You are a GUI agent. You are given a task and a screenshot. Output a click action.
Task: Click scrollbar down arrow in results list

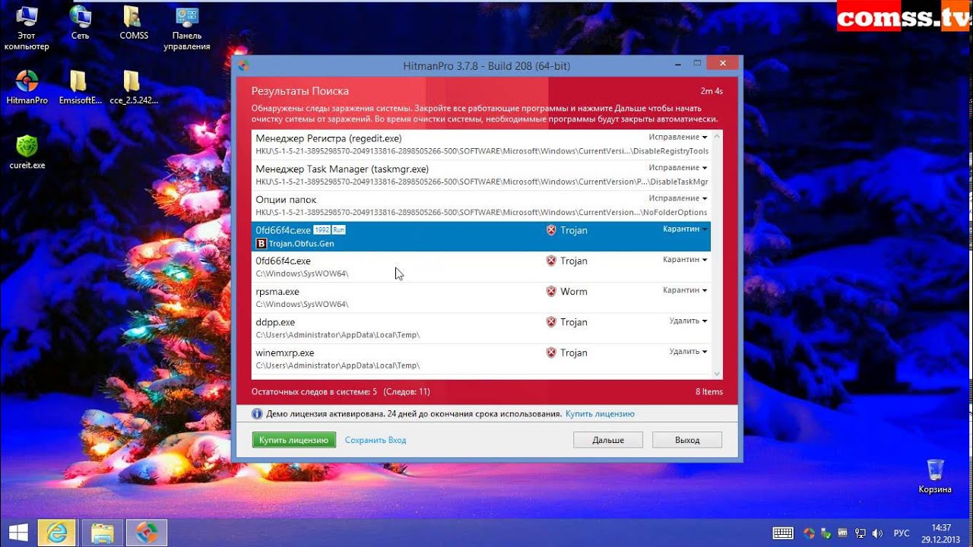pyautogui.click(x=716, y=374)
